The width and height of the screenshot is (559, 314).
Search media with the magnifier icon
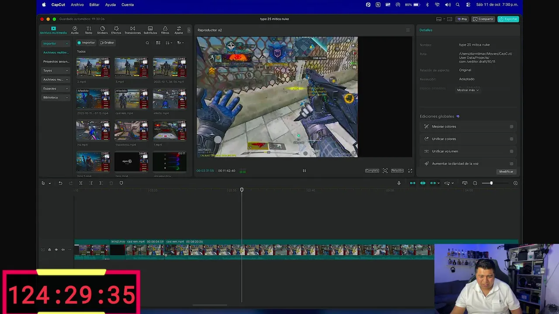click(147, 43)
